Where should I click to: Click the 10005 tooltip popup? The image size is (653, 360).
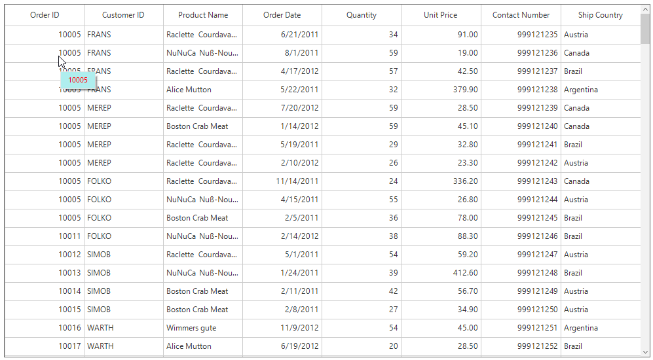point(78,81)
